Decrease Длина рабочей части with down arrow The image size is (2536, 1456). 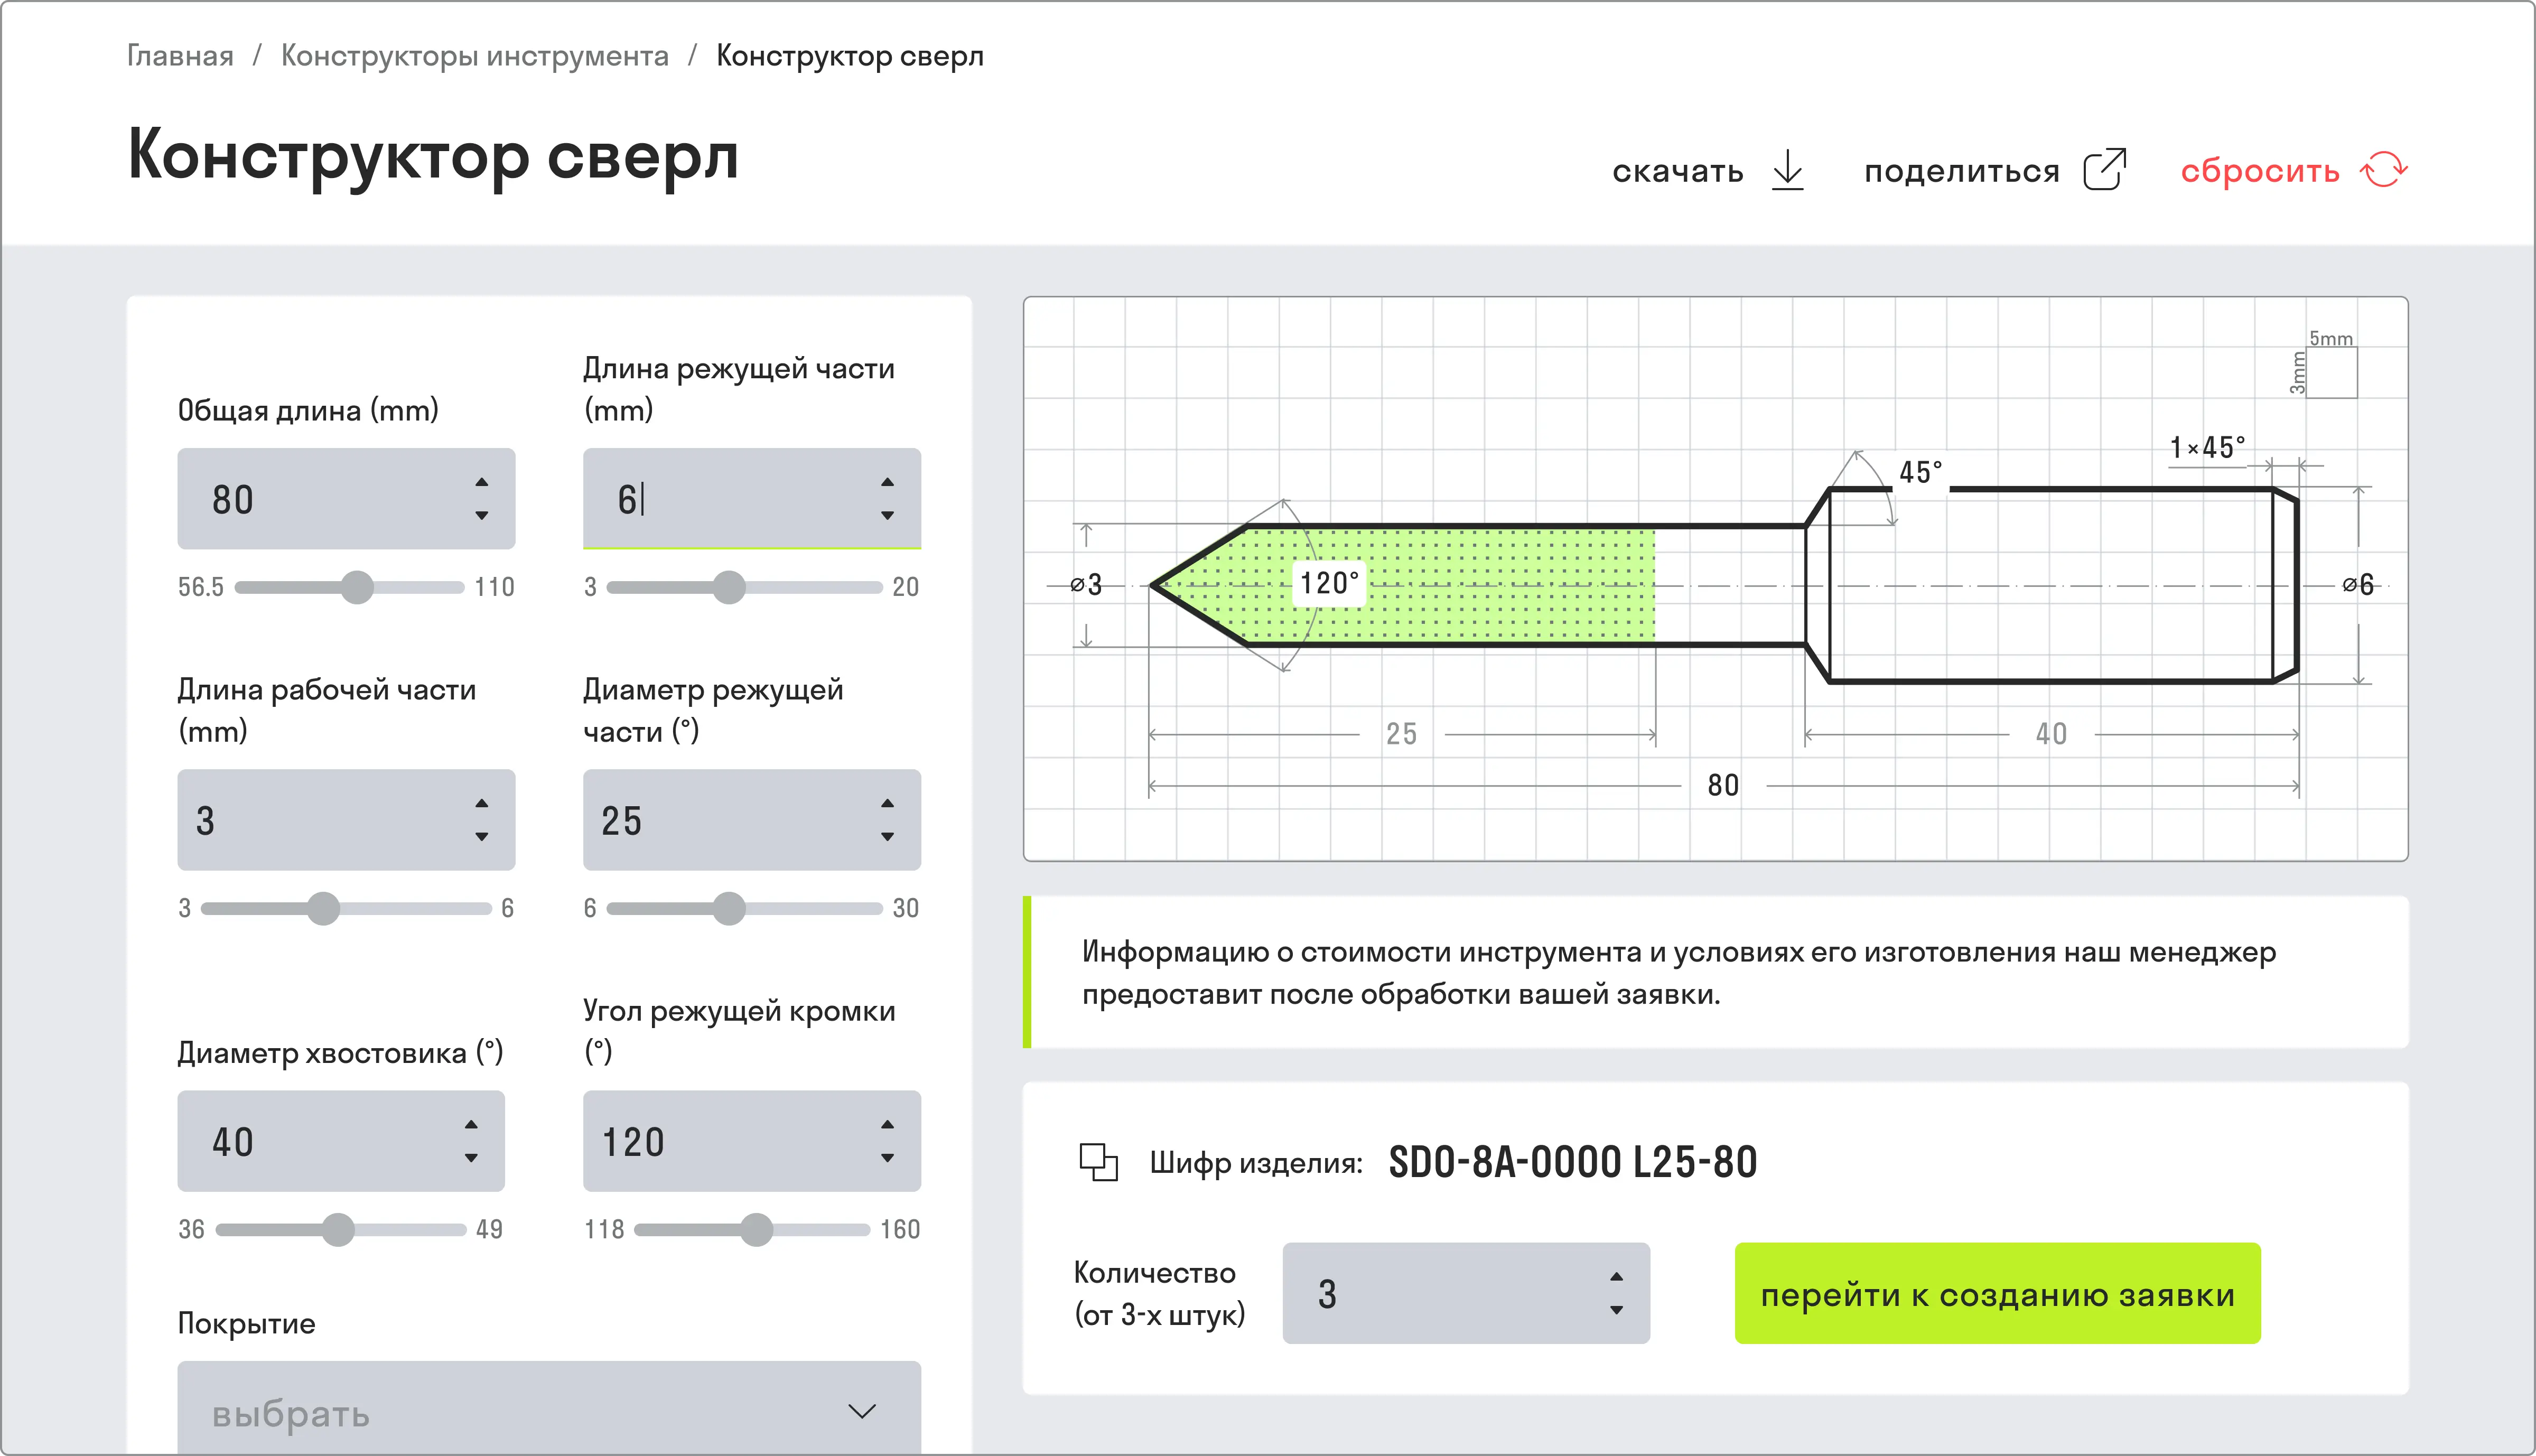click(482, 837)
